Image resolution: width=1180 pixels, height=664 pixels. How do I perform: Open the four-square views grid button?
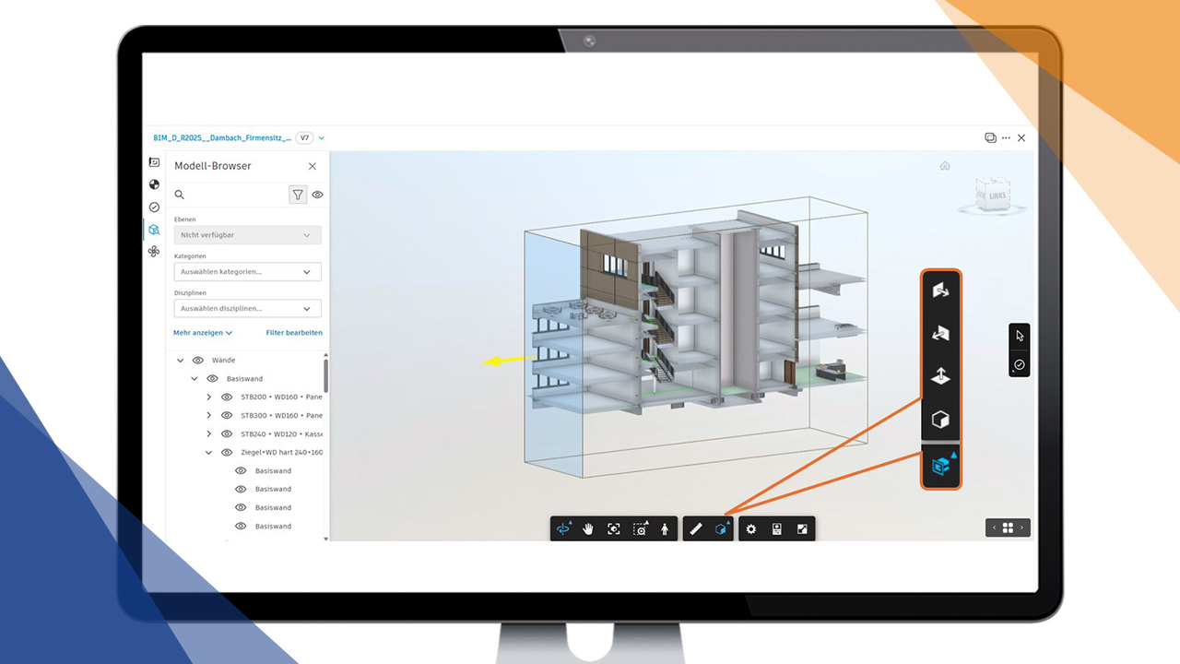(1008, 528)
